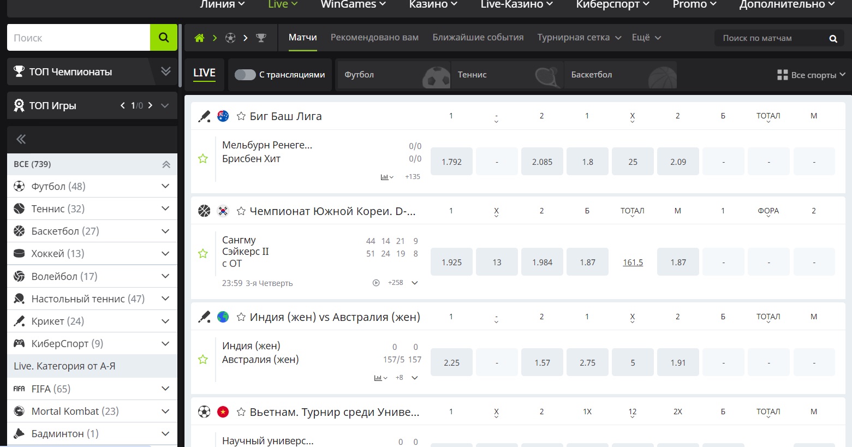Select the LIVE tab

(x=204, y=73)
